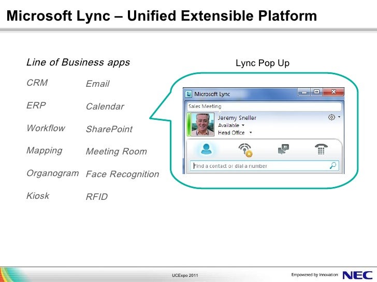Click the Kiosk list item

coord(38,196)
